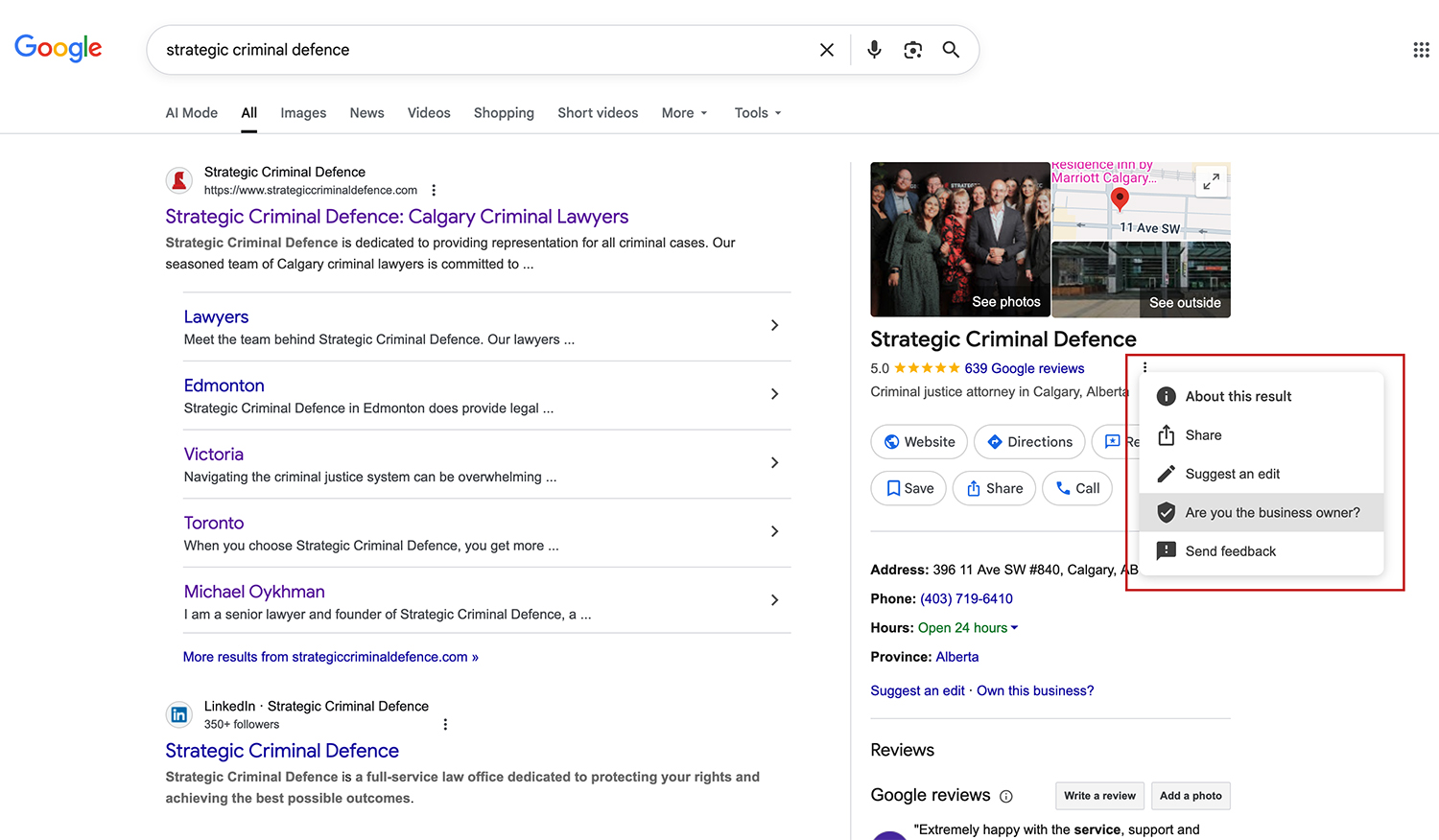Click the See photos thumbnail
This screenshot has width=1439, height=840.
(959, 240)
